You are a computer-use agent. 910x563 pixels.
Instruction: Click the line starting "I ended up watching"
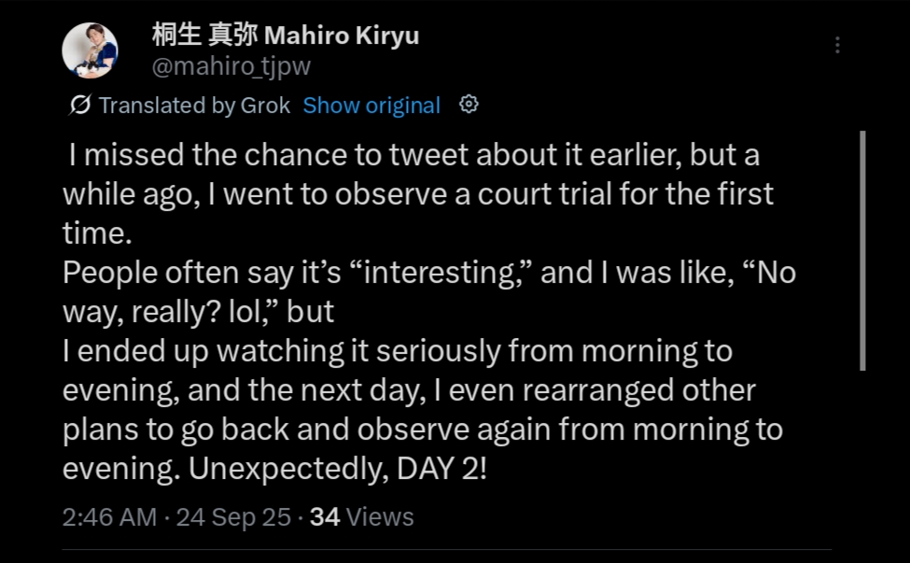click(x=398, y=351)
